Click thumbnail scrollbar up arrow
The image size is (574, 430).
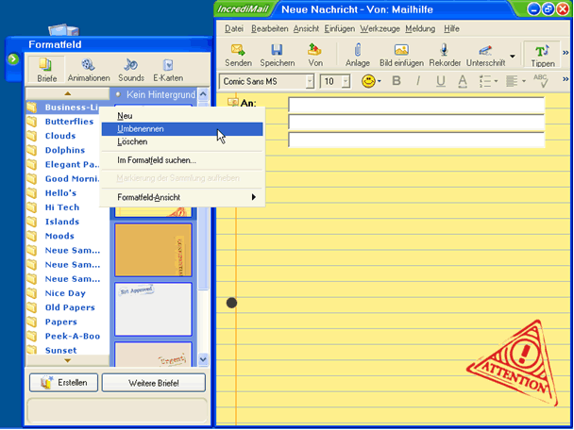pyautogui.click(x=203, y=94)
